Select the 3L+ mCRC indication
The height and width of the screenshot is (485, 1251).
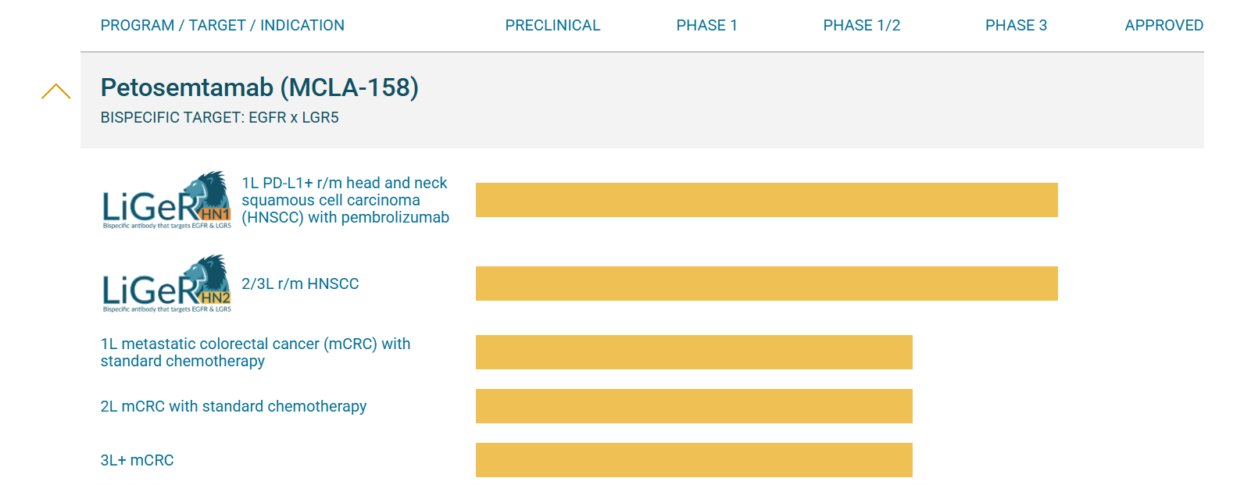coord(138,460)
